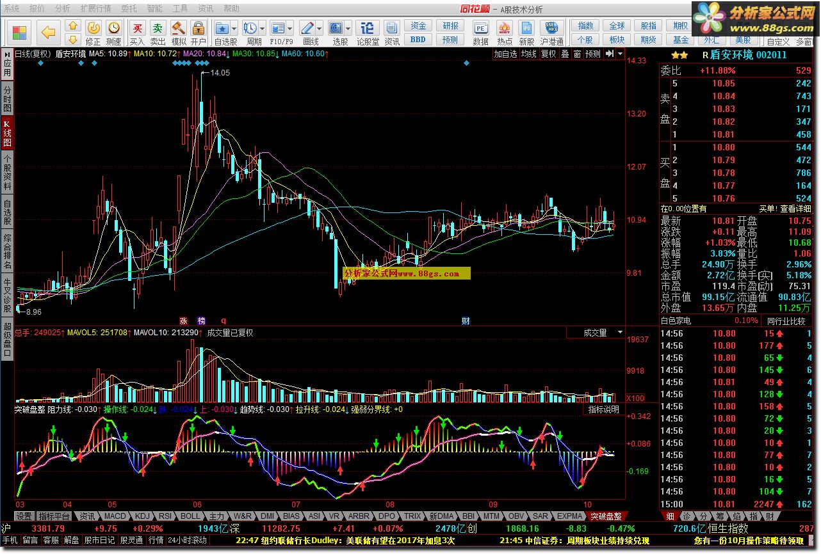Open the 智能 menu
The image size is (821, 554).
154,8
